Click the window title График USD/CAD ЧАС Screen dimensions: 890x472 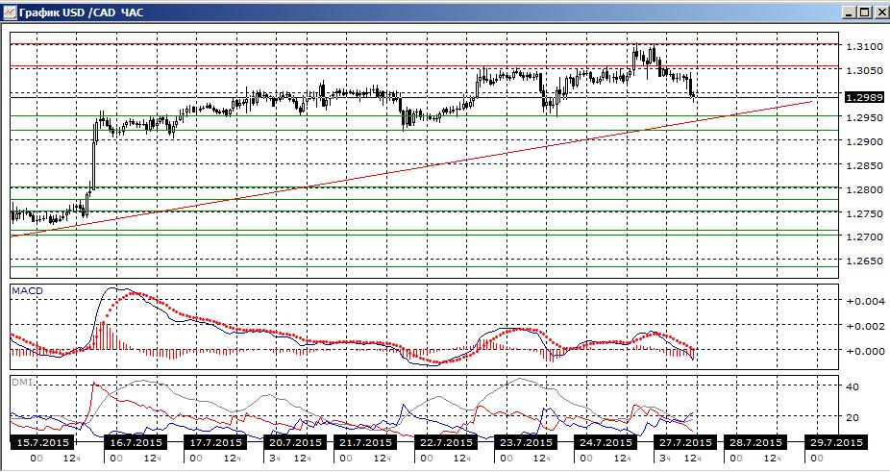(x=83, y=12)
